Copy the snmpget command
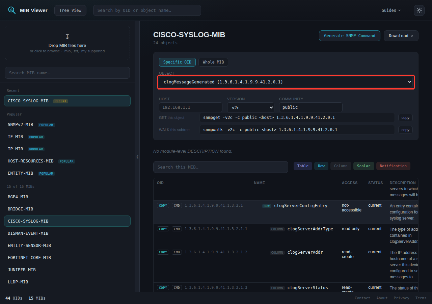 click(x=405, y=118)
